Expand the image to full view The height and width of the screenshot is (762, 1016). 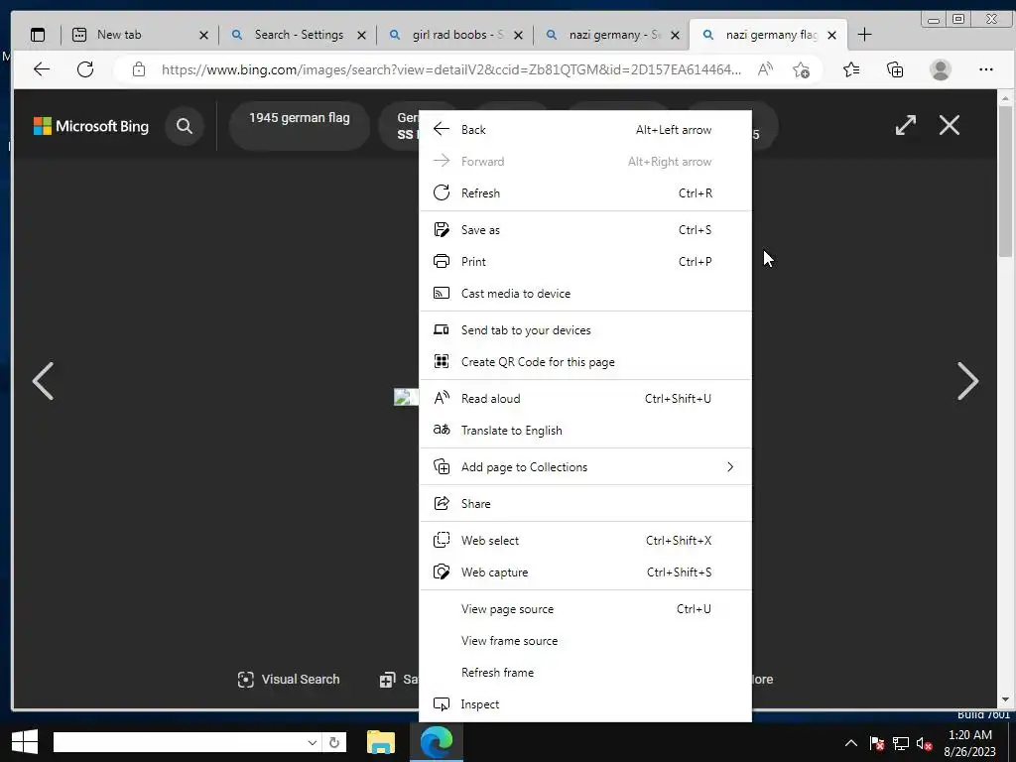click(906, 125)
